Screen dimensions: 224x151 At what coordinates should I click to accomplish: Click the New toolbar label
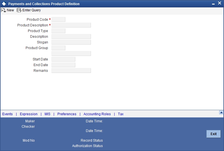click(10, 10)
